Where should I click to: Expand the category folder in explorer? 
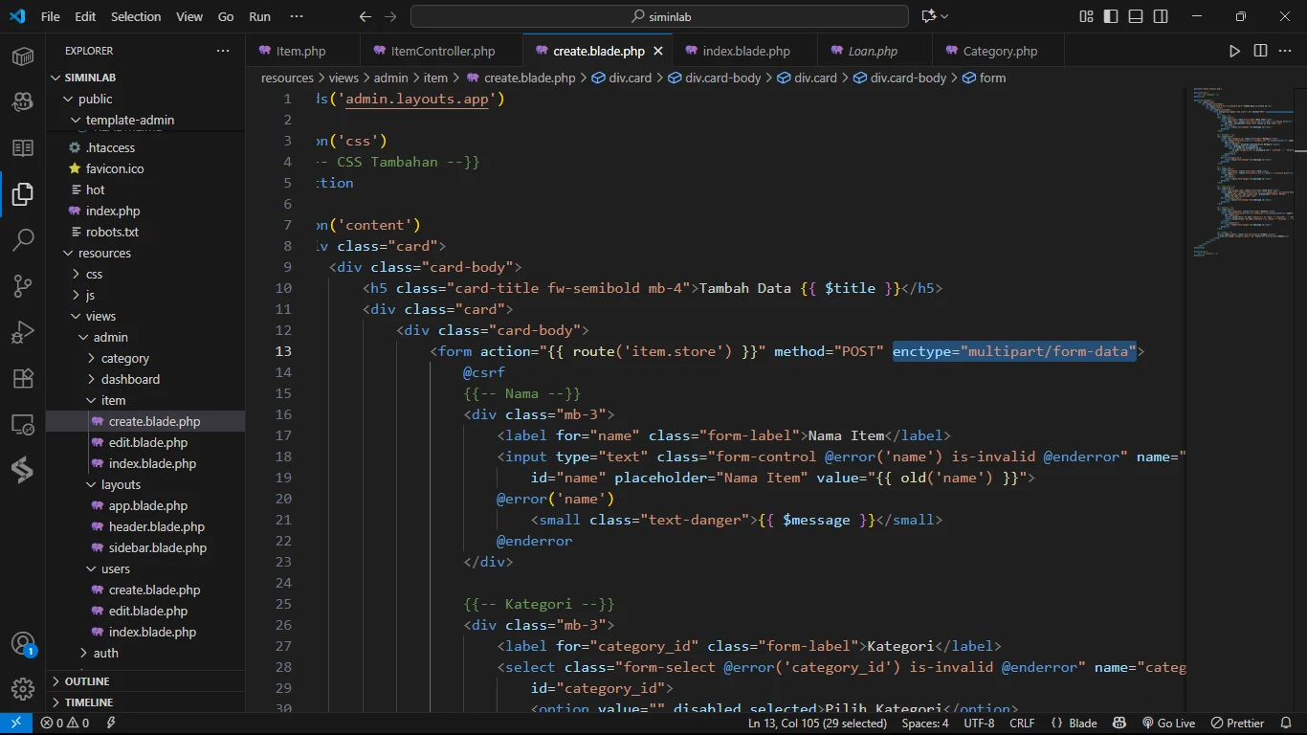(124, 358)
